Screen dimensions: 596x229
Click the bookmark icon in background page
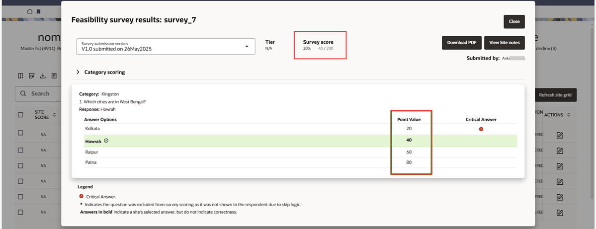click(38, 11)
